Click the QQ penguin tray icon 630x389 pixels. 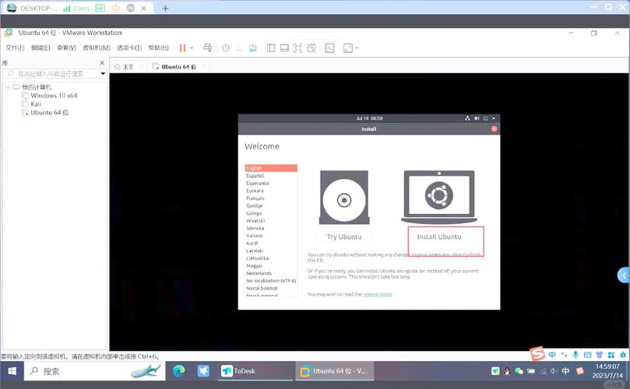(507, 371)
